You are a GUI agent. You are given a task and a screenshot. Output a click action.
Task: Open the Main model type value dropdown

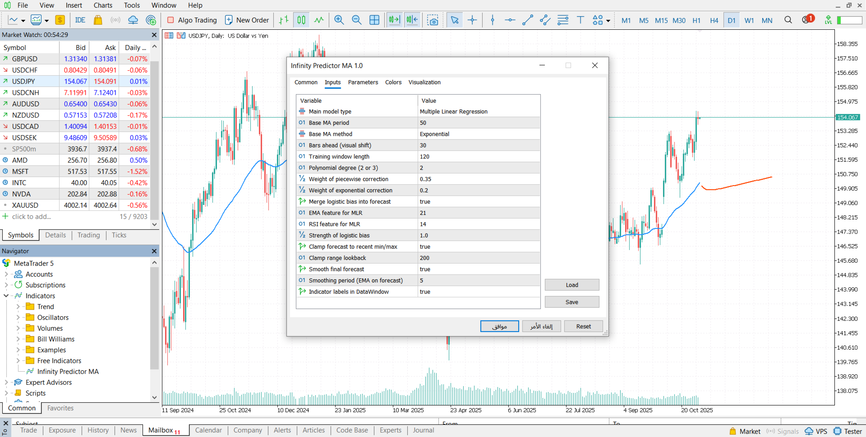[x=479, y=111]
